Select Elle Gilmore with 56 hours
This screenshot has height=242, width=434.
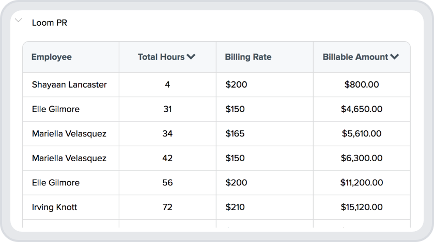pyautogui.click(x=56, y=183)
